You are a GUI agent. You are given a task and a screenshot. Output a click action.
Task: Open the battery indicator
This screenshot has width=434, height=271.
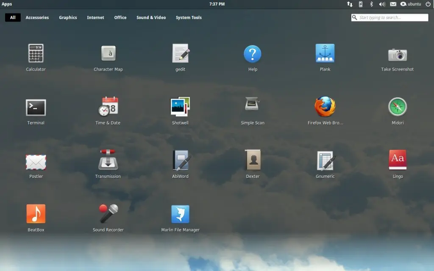361,4
